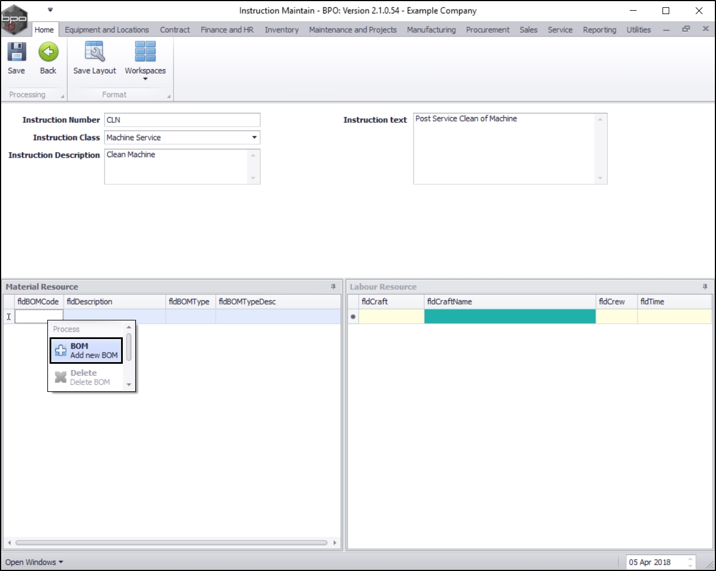Image resolution: width=716 pixels, height=571 pixels.
Task: Click the fldCraft new-row cell
Action: pyautogui.click(x=392, y=316)
